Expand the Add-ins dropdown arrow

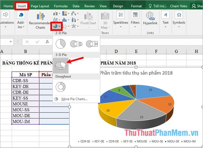[24, 27]
